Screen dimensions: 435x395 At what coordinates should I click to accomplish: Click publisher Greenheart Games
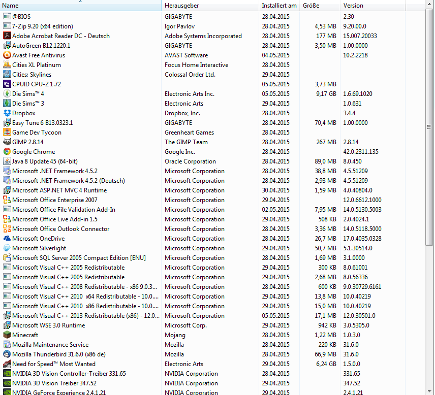coord(189,132)
